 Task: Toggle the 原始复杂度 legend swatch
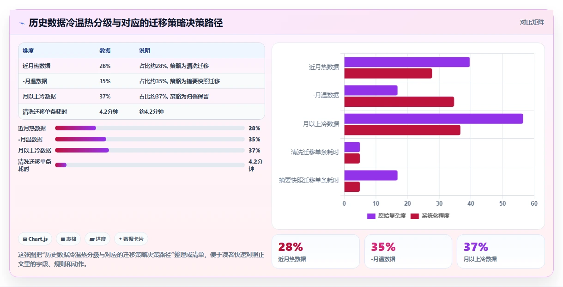pos(371,216)
